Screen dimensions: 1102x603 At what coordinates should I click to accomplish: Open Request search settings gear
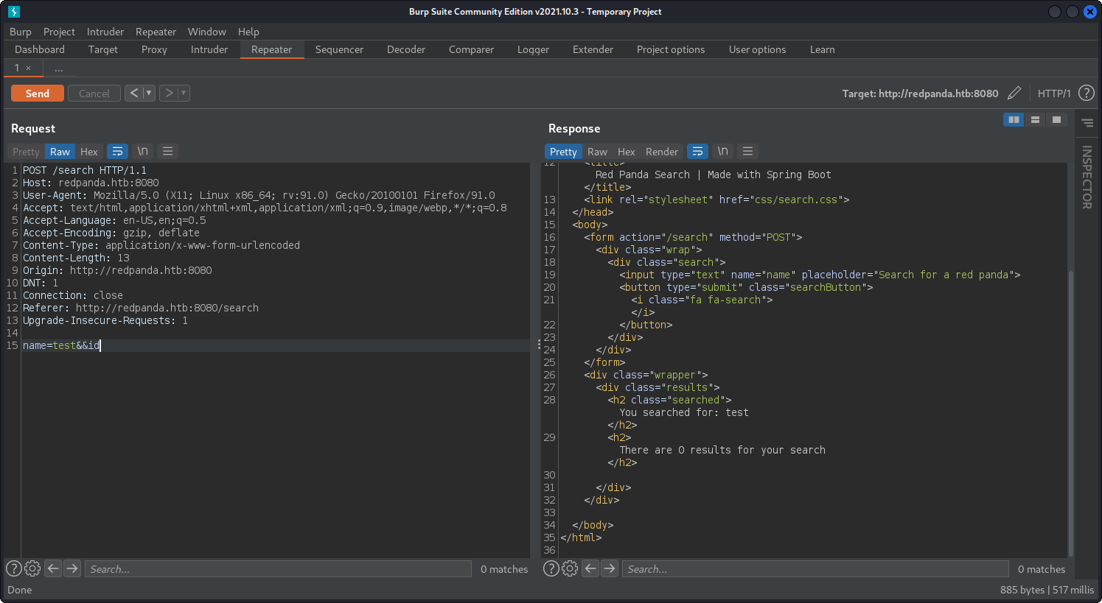[x=32, y=568]
